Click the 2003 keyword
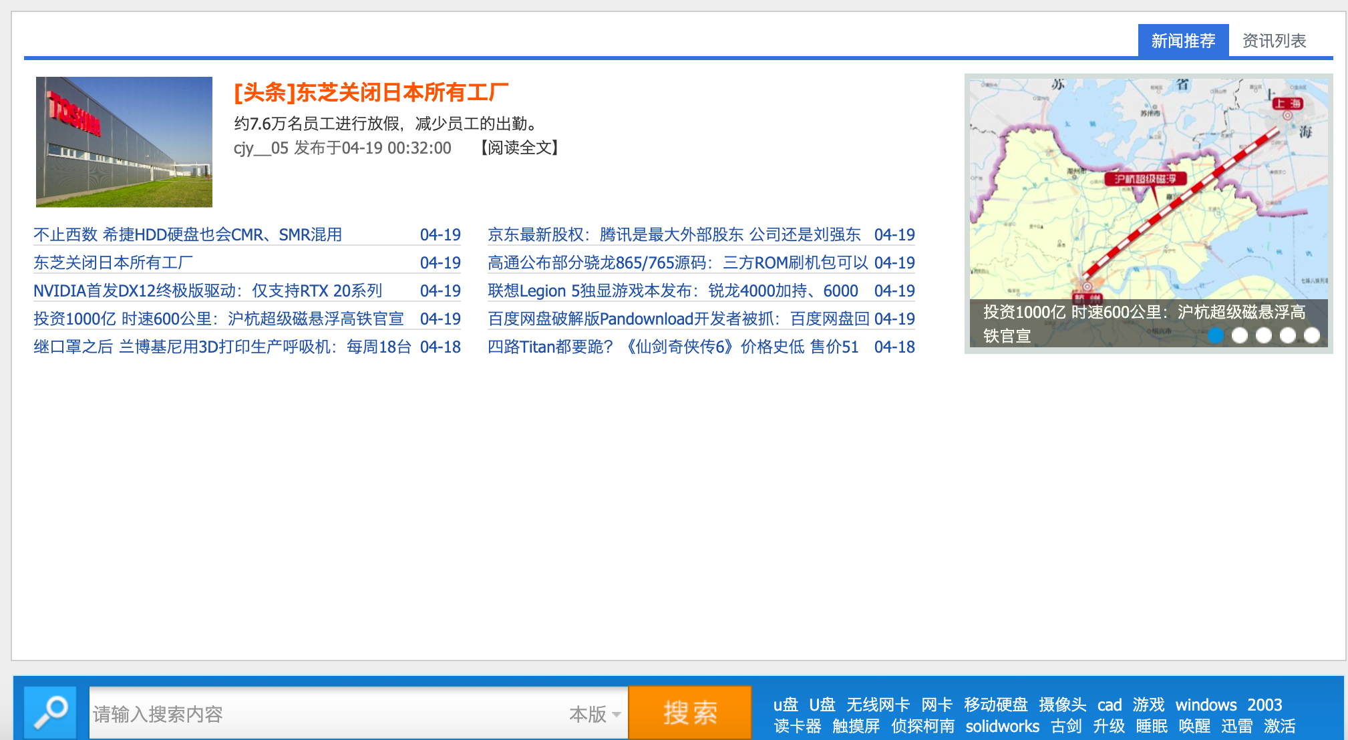 (1265, 705)
